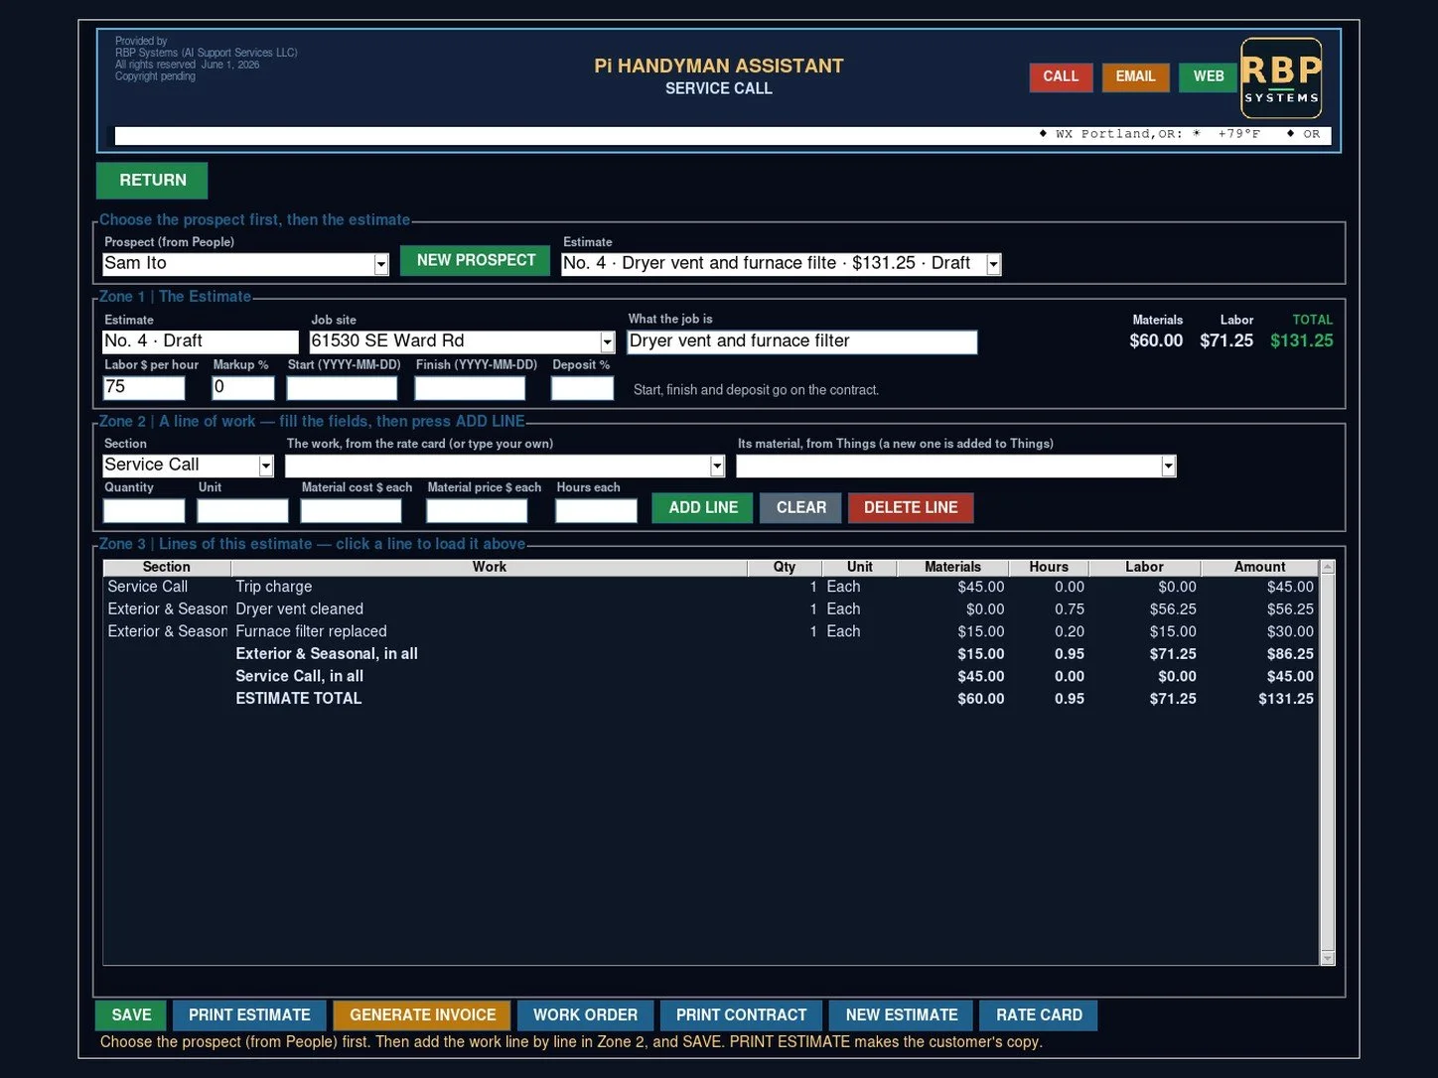Image resolution: width=1438 pixels, height=1078 pixels.
Task: Click the Markup % field
Action: coord(243,387)
